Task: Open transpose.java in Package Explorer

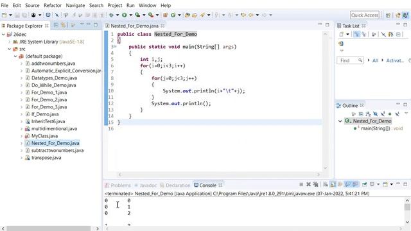Action: coord(46,158)
